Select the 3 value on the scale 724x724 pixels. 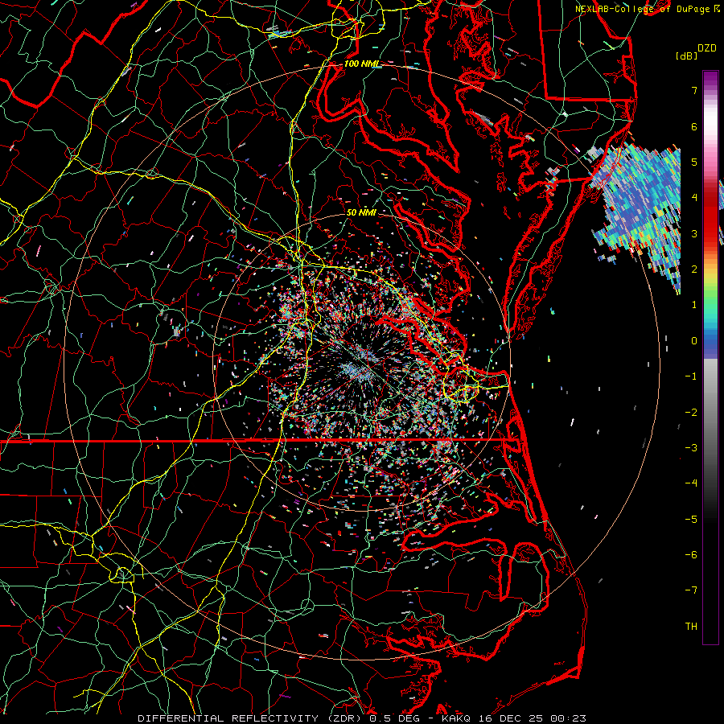pyautogui.click(x=694, y=233)
